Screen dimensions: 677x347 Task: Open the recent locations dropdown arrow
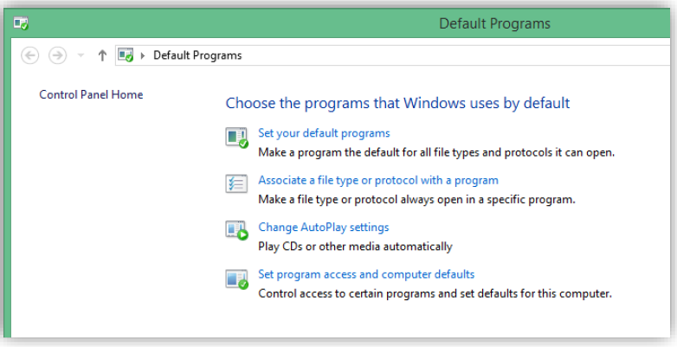click(x=81, y=55)
